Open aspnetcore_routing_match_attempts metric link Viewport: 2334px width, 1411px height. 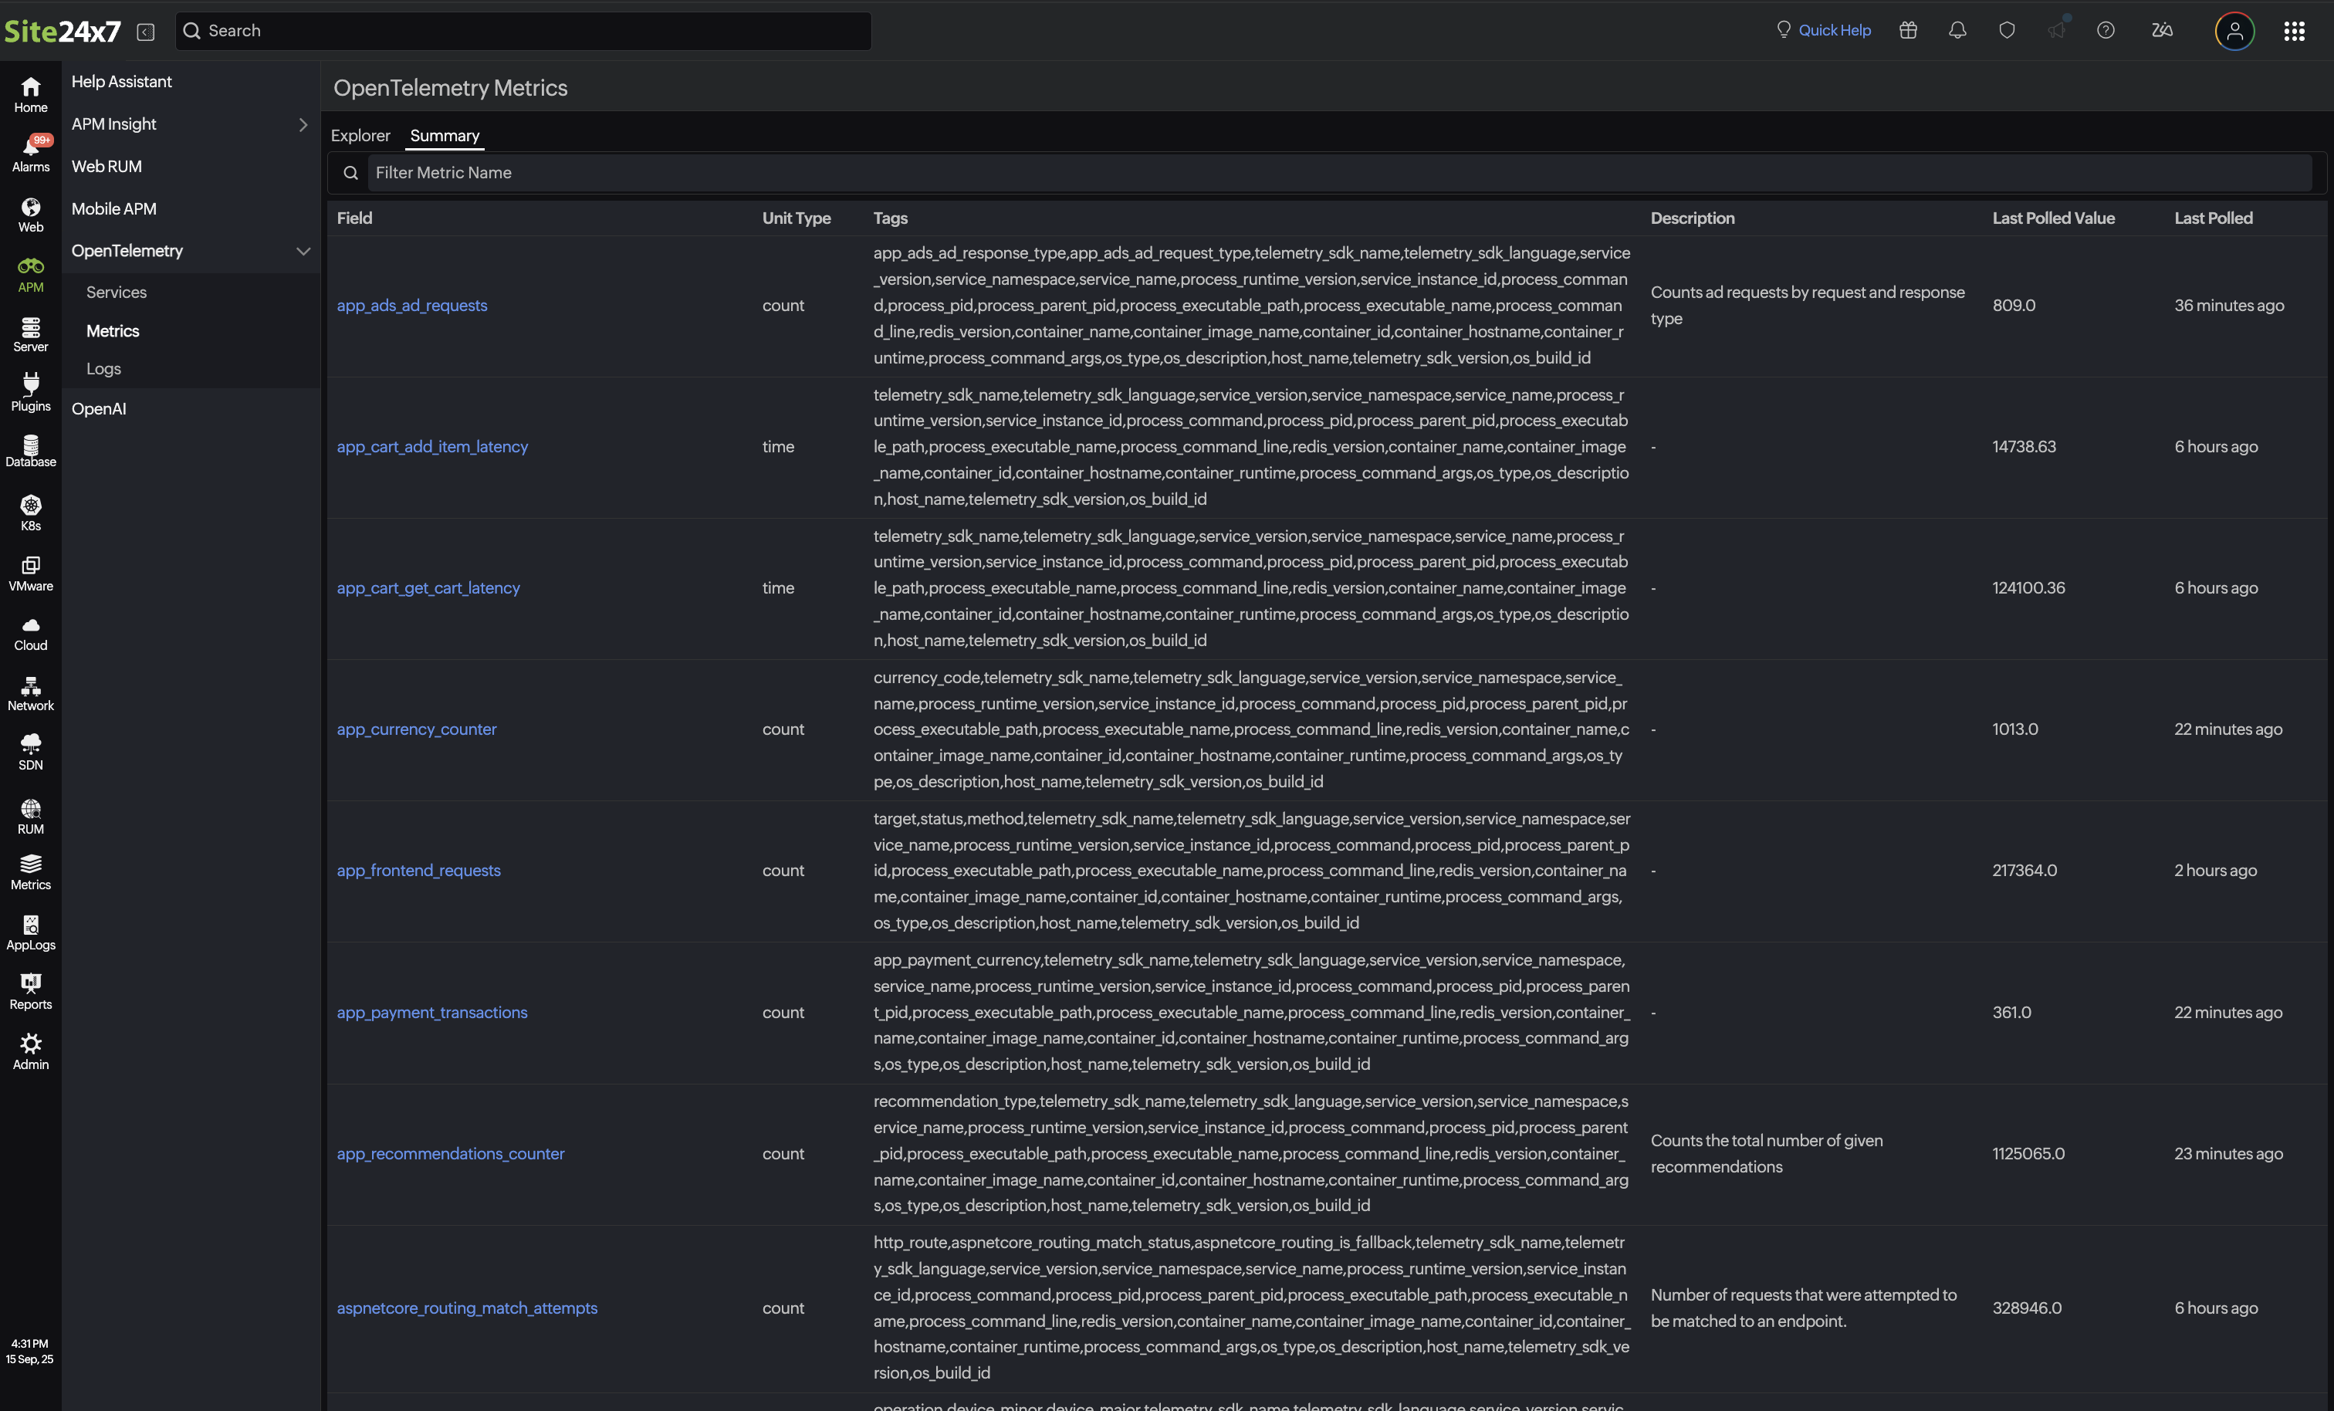(x=467, y=1307)
